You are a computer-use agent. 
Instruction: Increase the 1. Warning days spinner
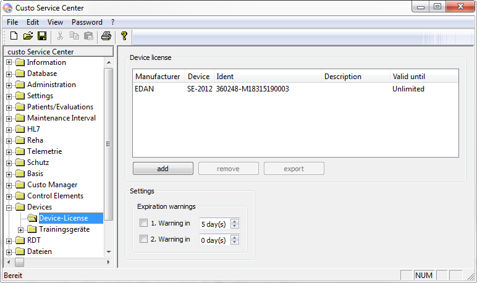[x=235, y=221]
